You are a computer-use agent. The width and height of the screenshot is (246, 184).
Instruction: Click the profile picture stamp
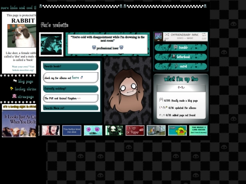point(51,45)
